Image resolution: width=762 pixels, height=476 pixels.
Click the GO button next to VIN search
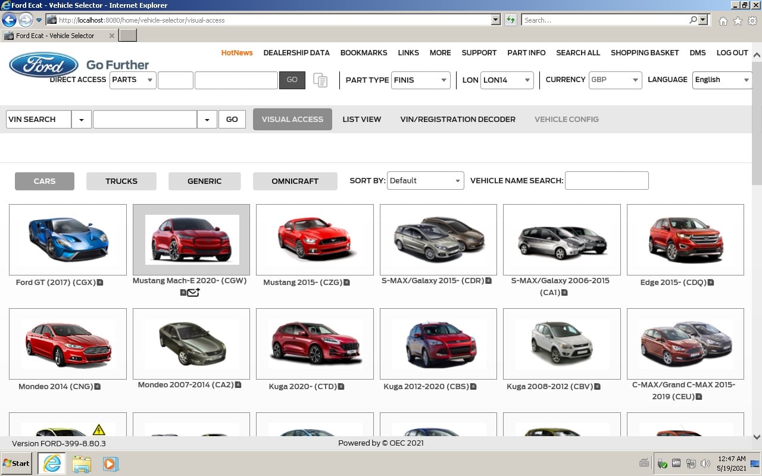pos(232,120)
